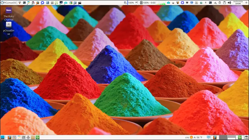Open the green omega tray icon

coord(201,3)
